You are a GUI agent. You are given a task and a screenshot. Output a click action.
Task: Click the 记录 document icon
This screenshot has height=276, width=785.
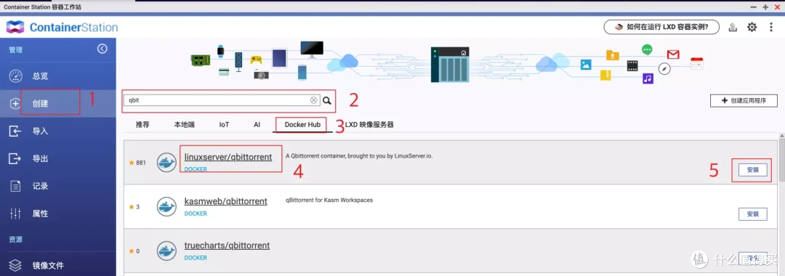tap(15, 186)
